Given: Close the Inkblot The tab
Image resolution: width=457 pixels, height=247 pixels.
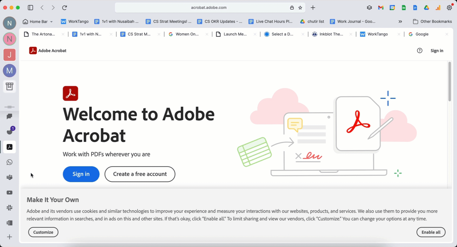Looking at the screenshot, I should (x=351, y=34).
